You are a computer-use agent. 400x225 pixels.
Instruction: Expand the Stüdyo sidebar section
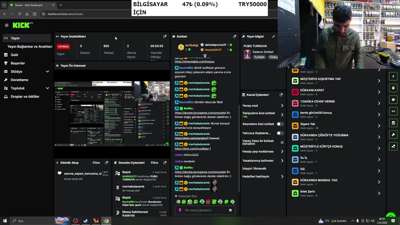click(47, 72)
